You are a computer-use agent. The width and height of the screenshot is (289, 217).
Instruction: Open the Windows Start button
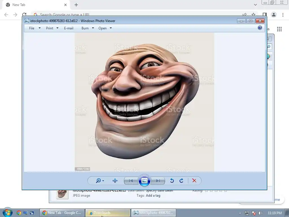point(7,212)
